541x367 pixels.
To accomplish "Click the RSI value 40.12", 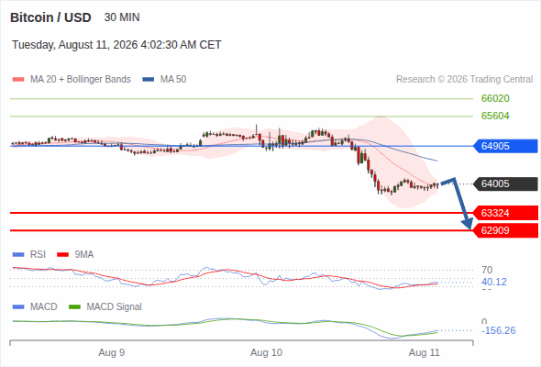I will (x=494, y=282).
